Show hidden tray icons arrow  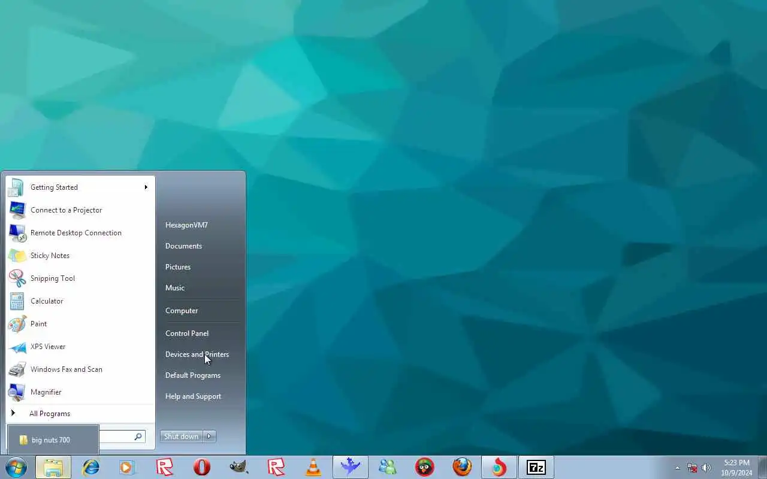pyautogui.click(x=678, y=468)
